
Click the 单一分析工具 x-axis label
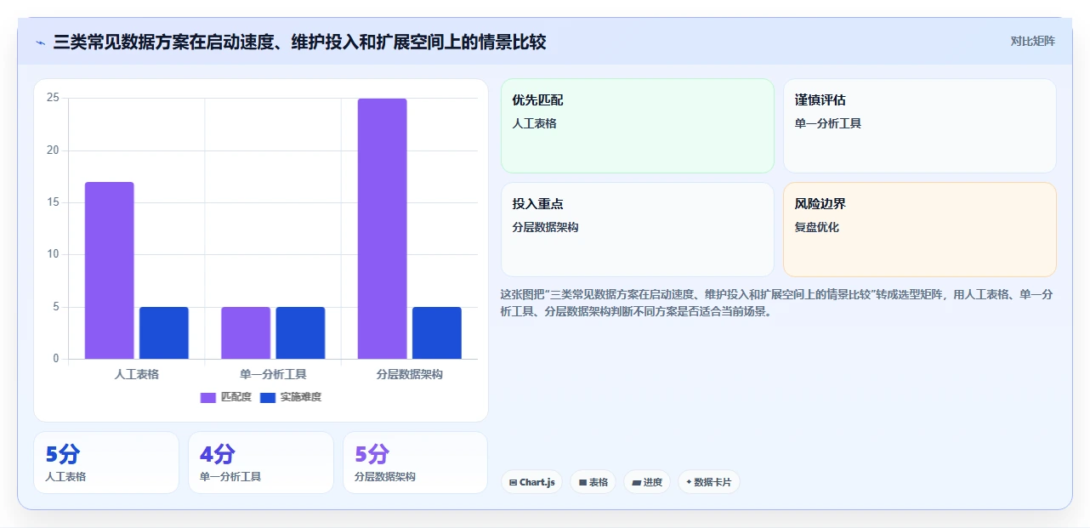(273, 374)
